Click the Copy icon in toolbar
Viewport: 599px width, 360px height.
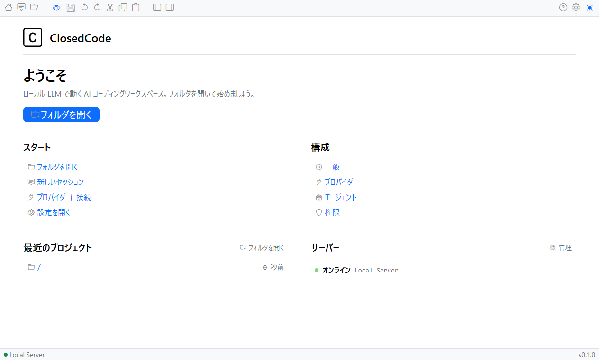[123, 8]
